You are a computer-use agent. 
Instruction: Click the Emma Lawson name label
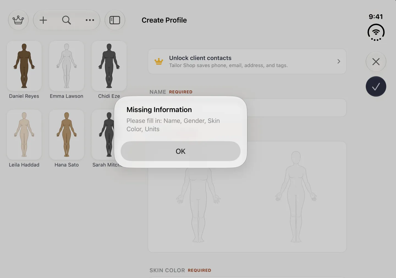67,96
